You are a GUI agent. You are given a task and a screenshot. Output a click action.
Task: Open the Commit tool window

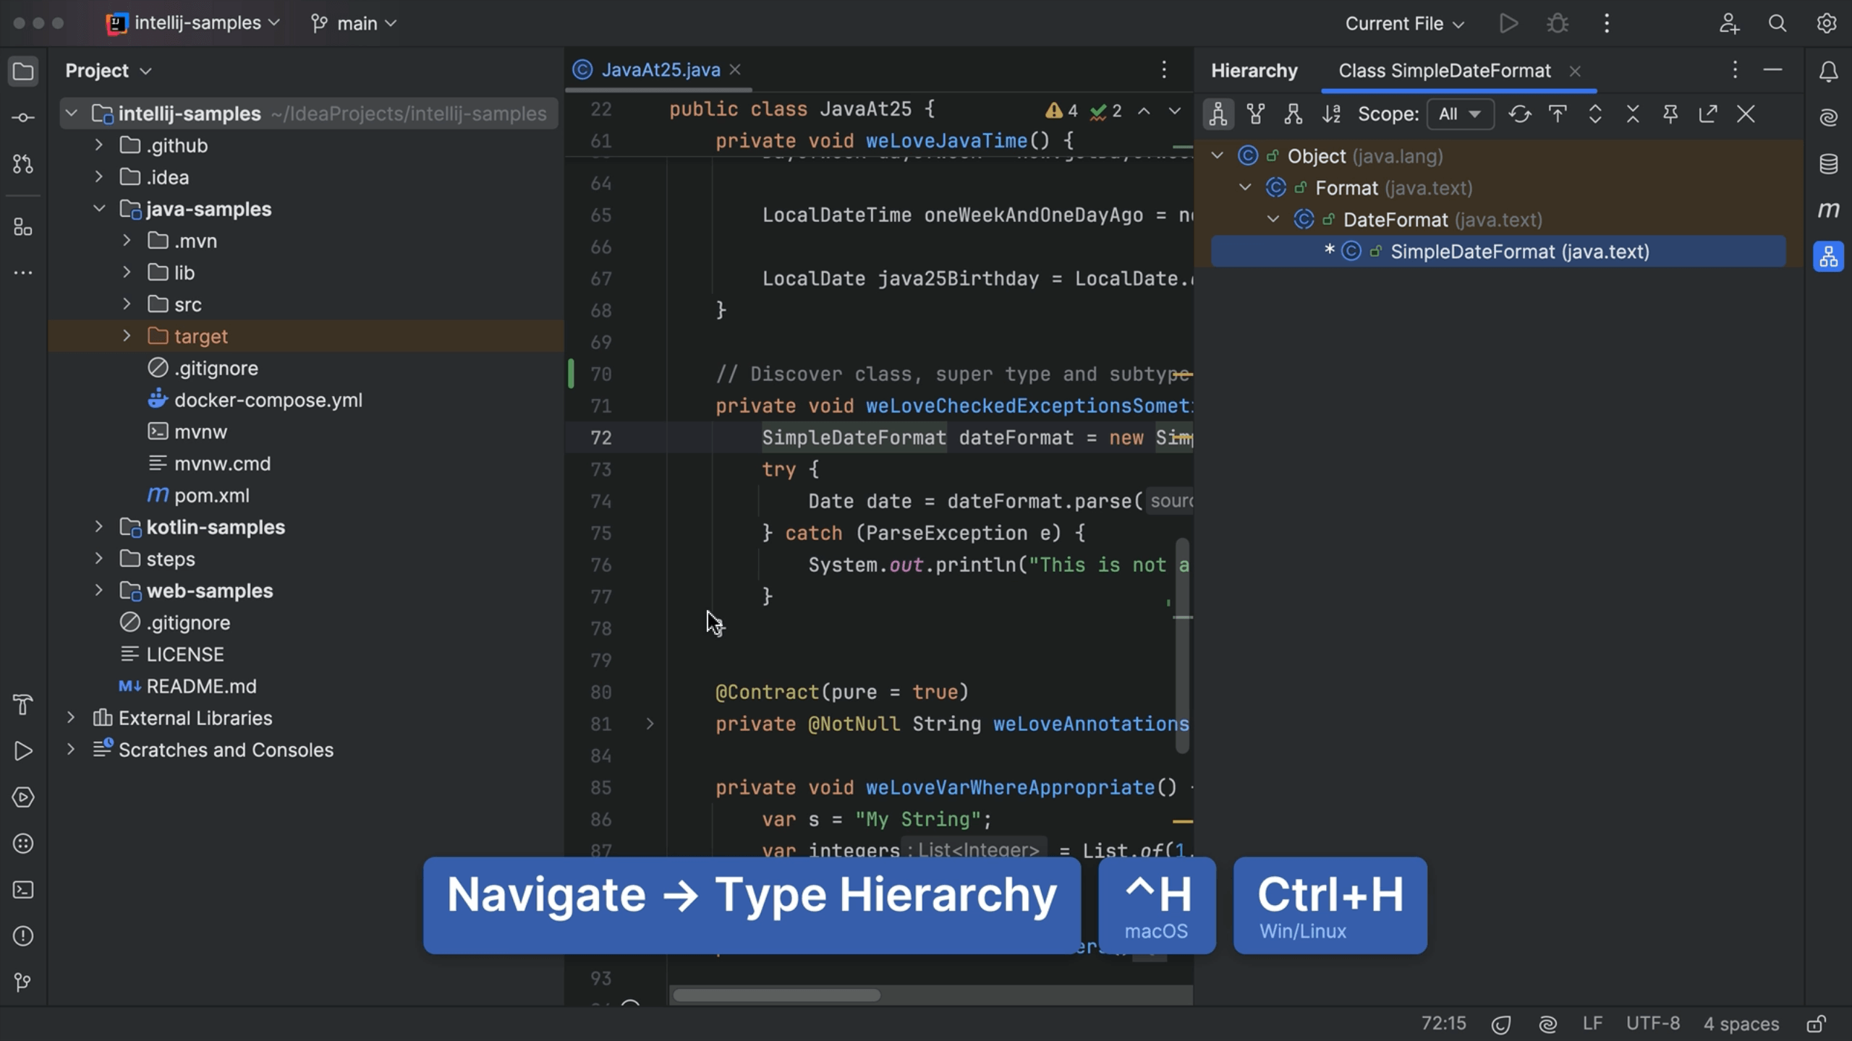coord(22,116)
